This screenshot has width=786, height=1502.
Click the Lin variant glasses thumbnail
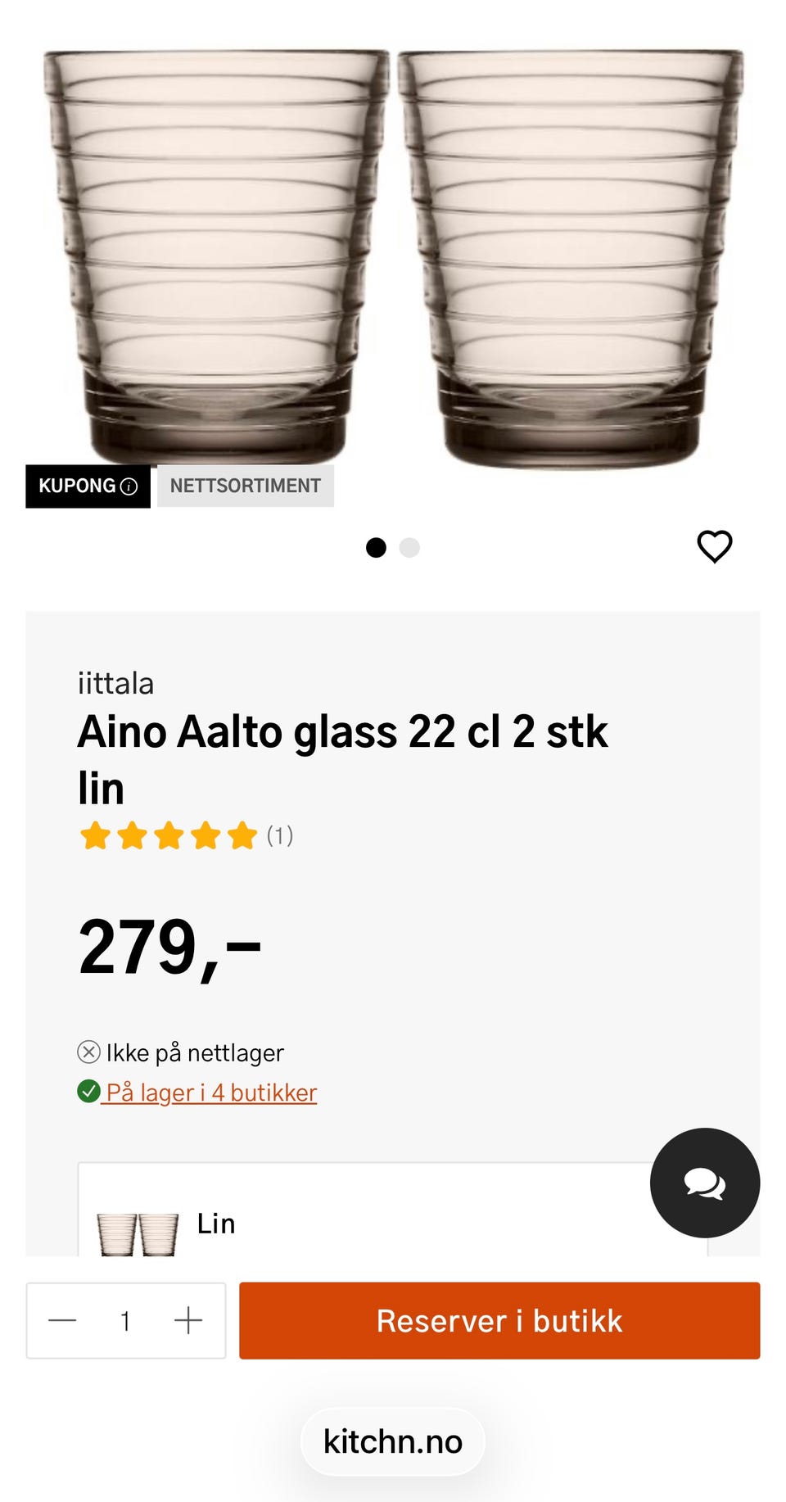click(x=138, y=1233)
